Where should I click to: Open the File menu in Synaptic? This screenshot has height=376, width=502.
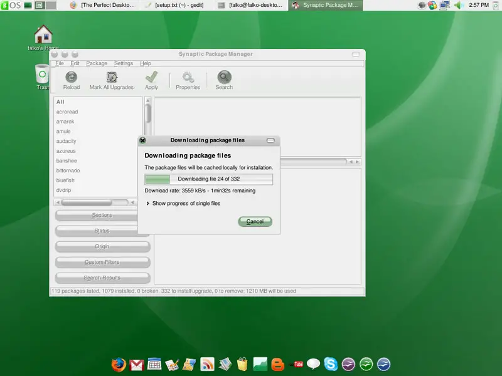pos(60,63)
